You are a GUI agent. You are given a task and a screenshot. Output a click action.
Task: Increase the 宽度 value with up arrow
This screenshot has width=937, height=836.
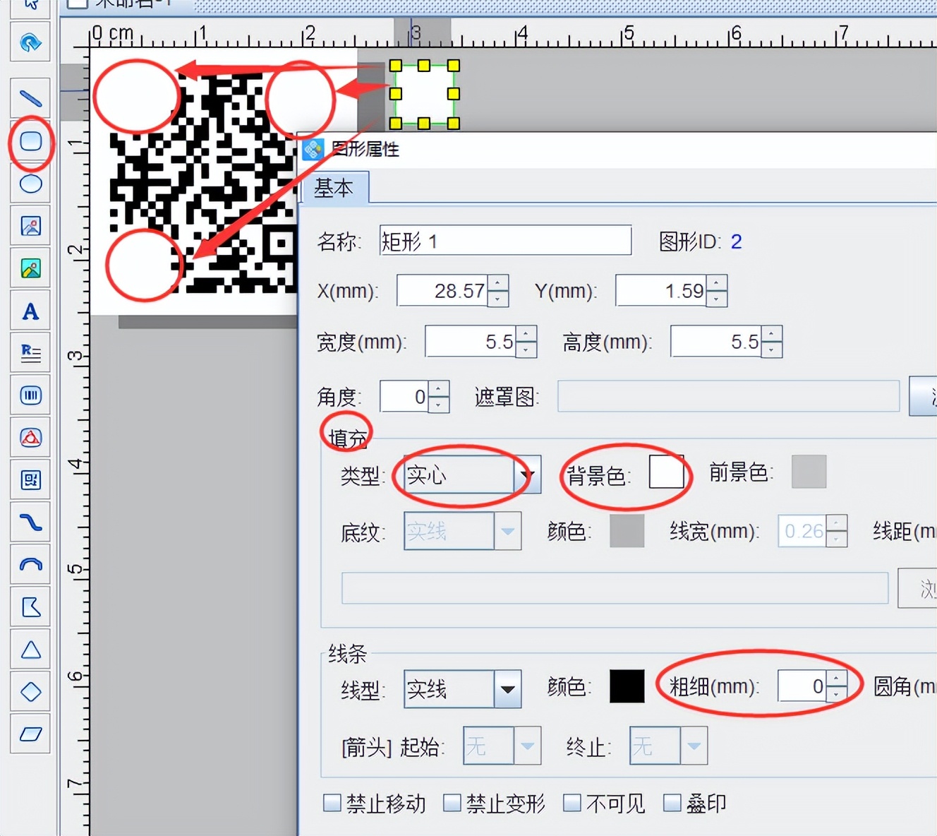[x=526, y=334]
